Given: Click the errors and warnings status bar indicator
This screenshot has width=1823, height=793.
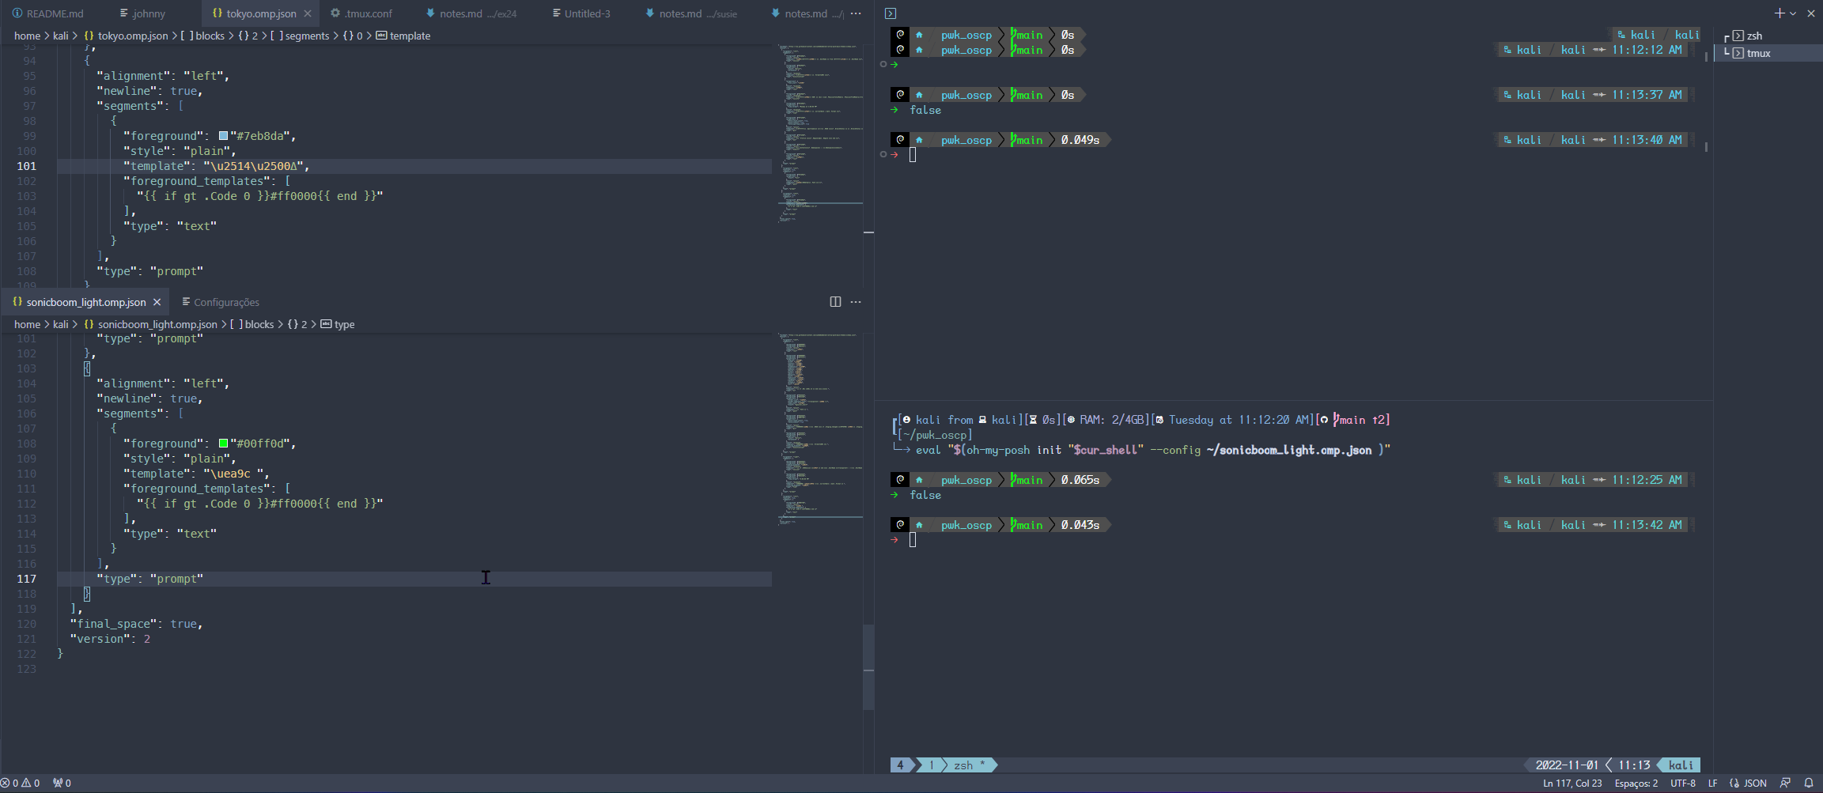Looking at the screenshot, I should (21, 783).
